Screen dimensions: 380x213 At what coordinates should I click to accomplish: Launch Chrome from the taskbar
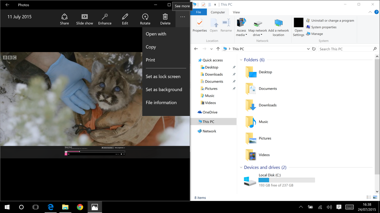[80, 207]
